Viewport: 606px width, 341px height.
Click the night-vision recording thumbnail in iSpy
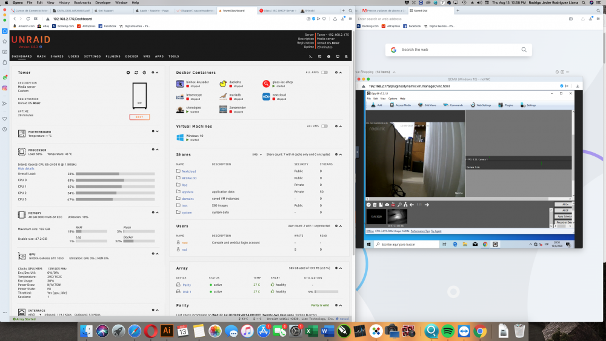pyautogui.click(x=398, y=217)
